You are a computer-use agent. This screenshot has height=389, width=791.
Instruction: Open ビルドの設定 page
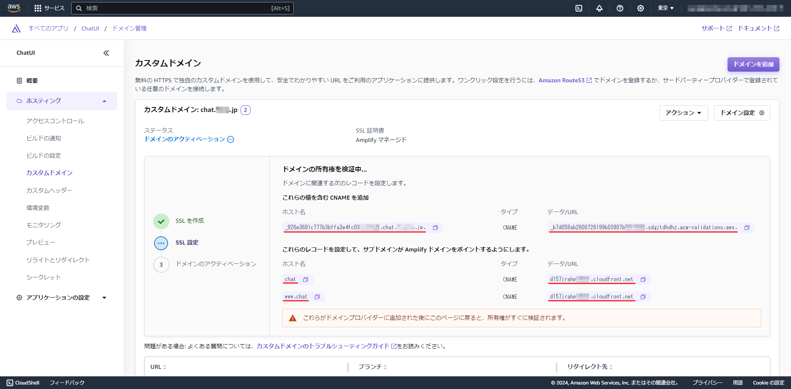coord(44,156)
